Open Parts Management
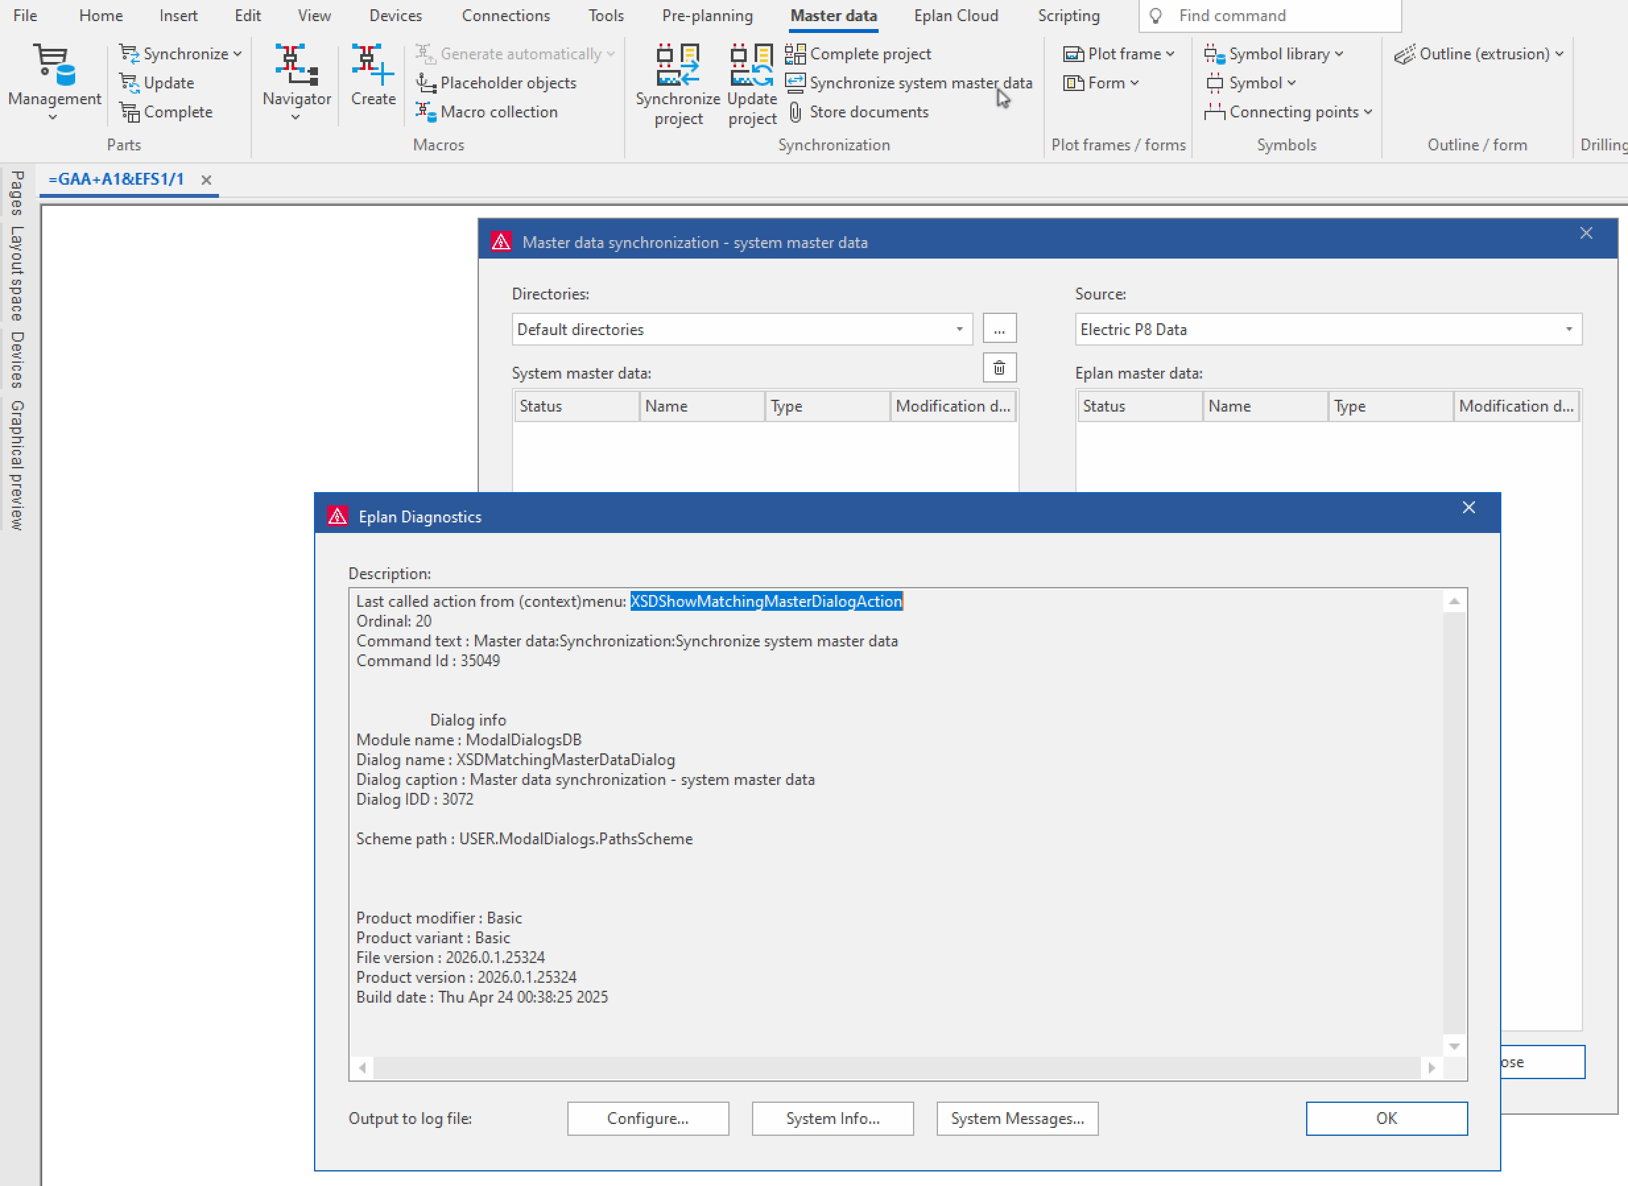This screenshot has height=1186, width=1628. click(55, 81)
